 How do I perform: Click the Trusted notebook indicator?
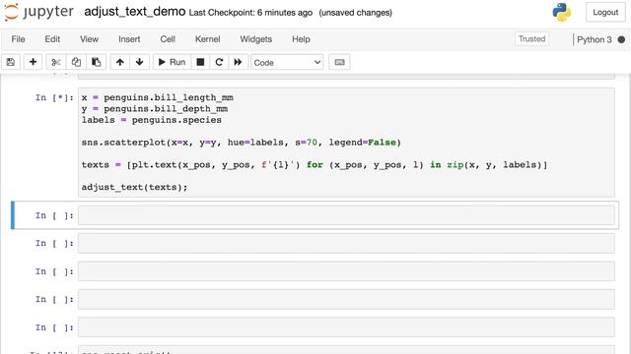pyautogui.click(x=531, y=39)
